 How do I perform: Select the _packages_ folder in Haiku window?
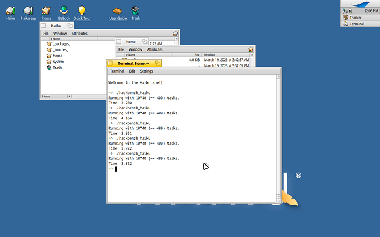(61, 44)
